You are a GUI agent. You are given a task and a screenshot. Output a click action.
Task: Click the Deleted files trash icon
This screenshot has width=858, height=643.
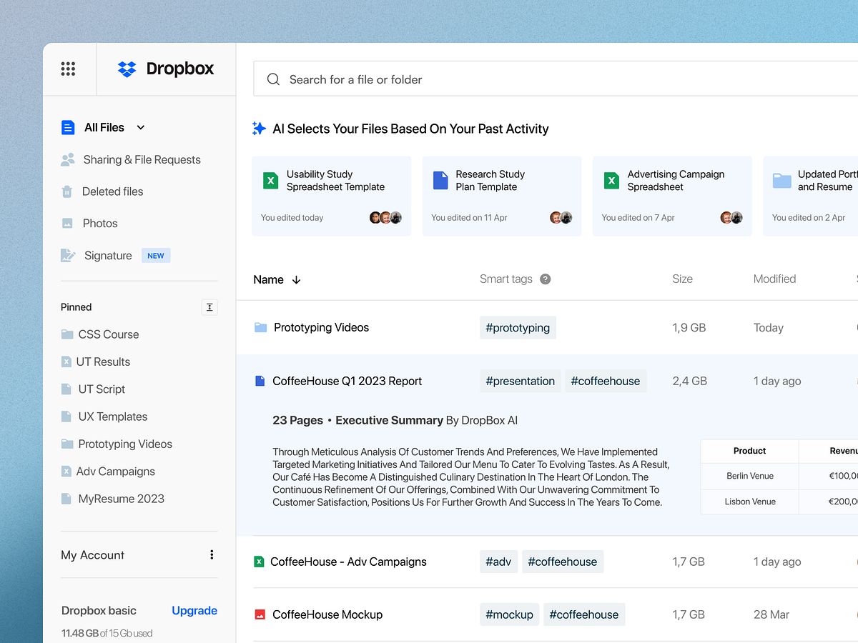[x=68, y=191]
